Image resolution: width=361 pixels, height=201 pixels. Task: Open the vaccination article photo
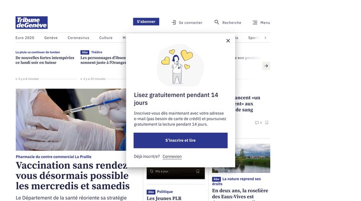point(71,120)
